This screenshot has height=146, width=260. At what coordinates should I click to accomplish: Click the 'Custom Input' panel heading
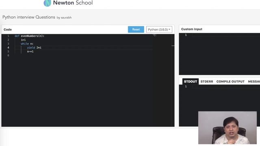tap(191, 29)
